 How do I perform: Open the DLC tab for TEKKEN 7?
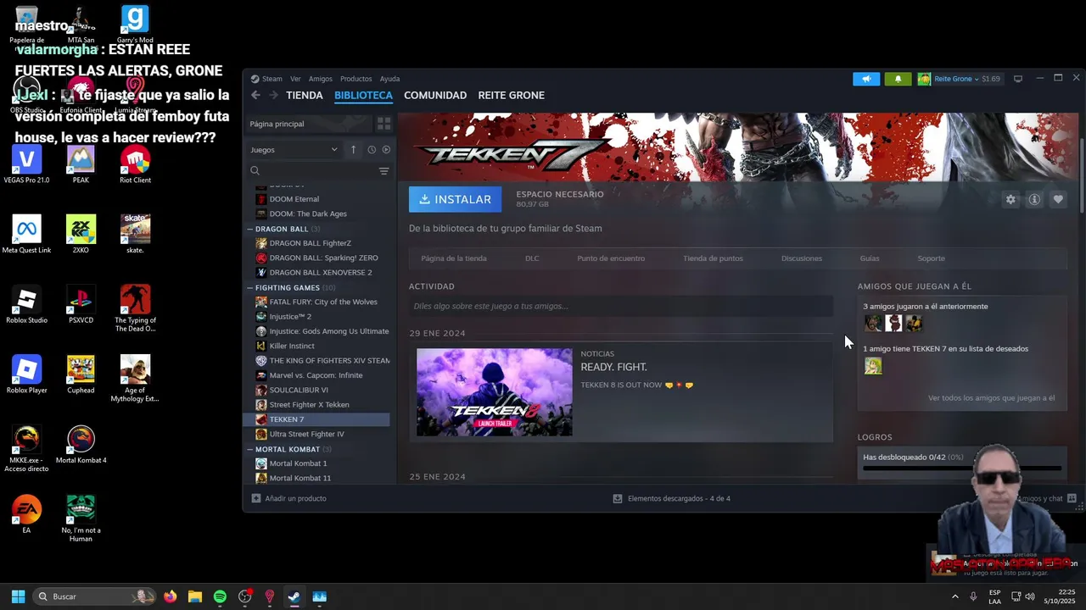coord(532,258)
